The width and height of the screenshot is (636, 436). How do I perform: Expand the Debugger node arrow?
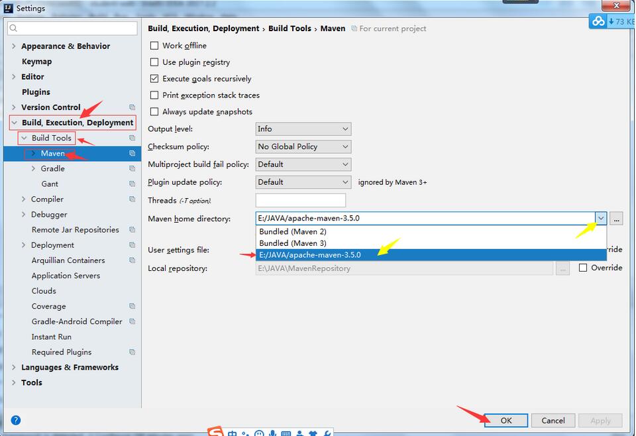[x=24, y=214]
